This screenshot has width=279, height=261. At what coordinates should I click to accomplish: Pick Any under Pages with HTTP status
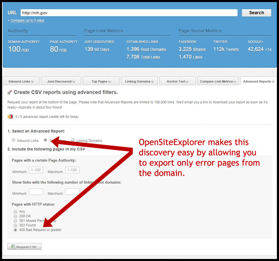click(x=16, y=211)
